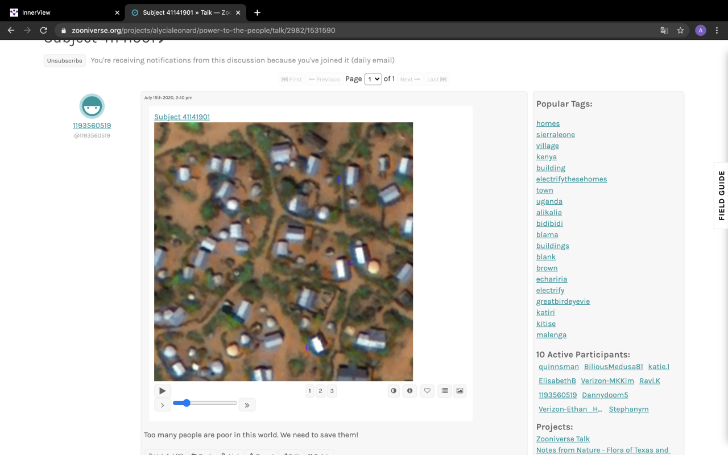Open participant BiliousMedusa81
This screenshot has width=728, height=455.
click(x=614, y=367)
